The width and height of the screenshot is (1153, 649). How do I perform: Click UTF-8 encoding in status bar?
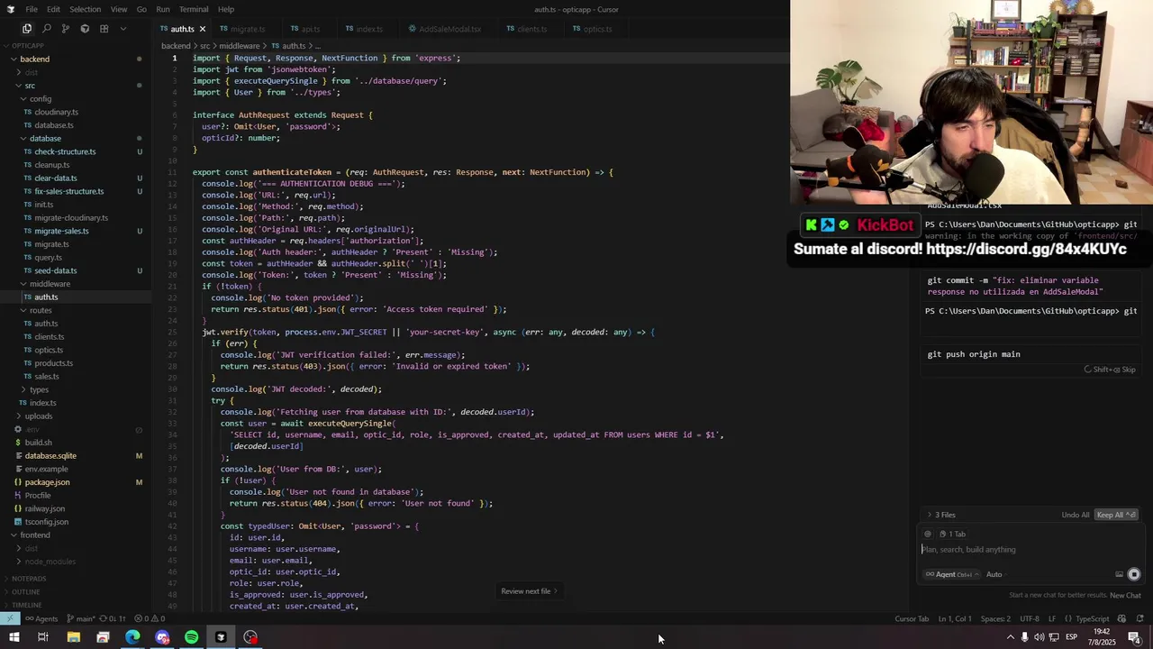tap(1029, 618)
